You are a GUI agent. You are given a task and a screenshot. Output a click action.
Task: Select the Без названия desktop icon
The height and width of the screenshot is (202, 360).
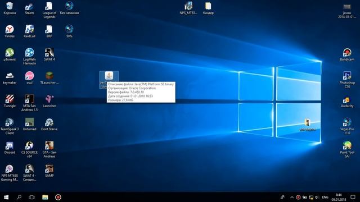pyautogui.click(x=69, y=8)
